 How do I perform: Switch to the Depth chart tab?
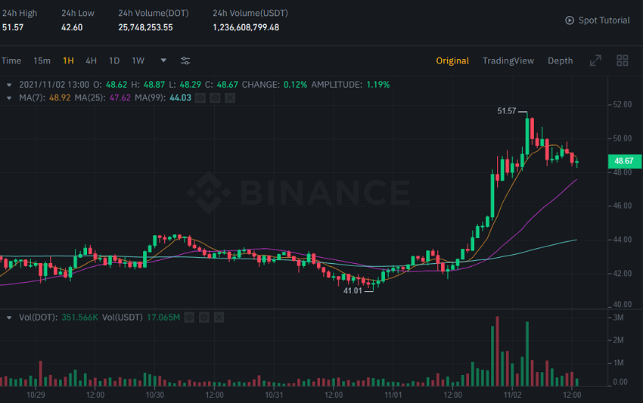560,60
